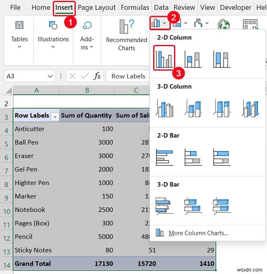Screen dimensions: 267x274
Task: Switch to the Data tab
Action: (161, 7)
